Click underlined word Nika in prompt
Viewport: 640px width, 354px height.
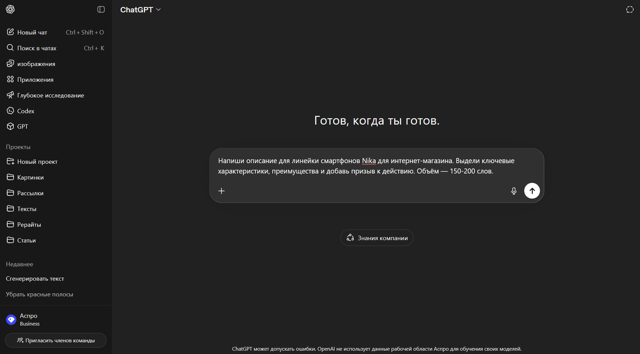369,160
